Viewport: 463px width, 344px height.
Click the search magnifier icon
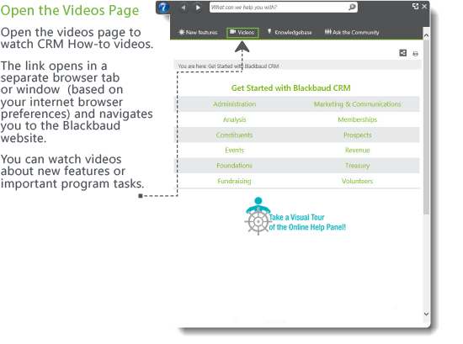(352, 7)
